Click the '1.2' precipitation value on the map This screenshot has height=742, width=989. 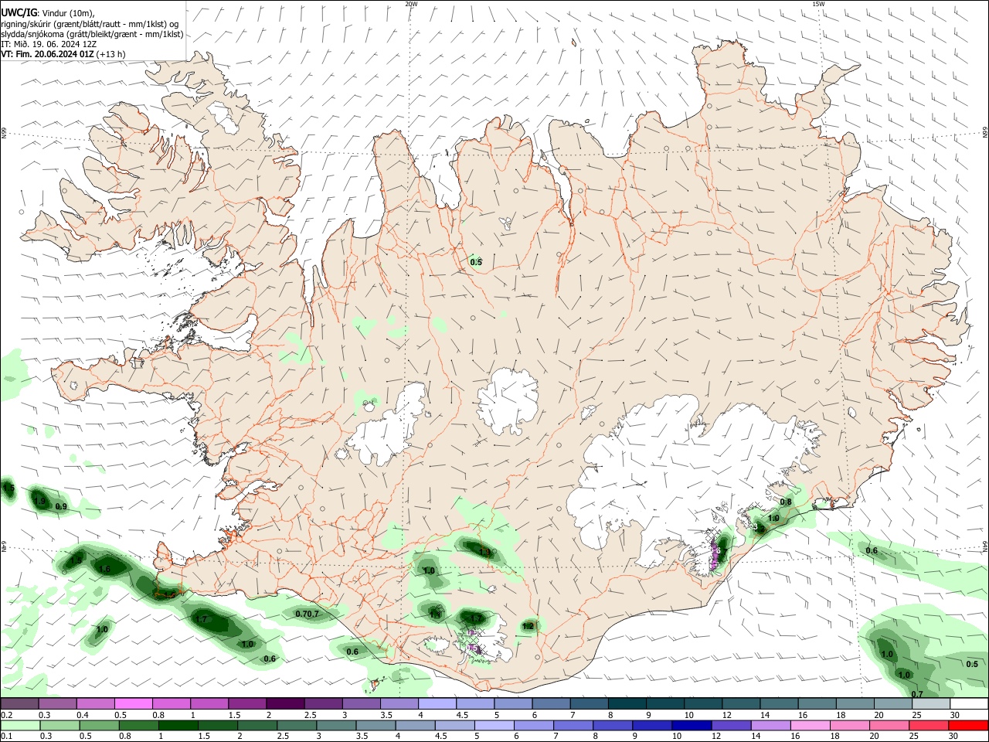[528, 626]
